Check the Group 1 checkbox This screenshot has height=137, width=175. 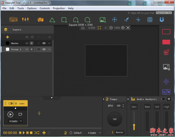coord(39,49)
